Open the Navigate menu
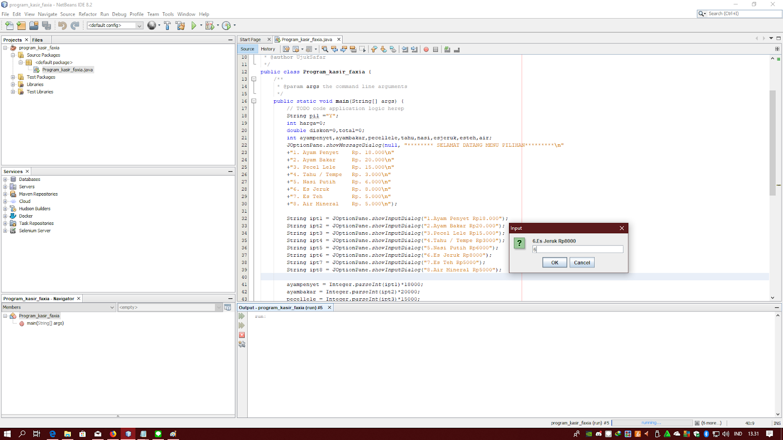The width and height of the screenshot is (783, 440). (47, 14)
